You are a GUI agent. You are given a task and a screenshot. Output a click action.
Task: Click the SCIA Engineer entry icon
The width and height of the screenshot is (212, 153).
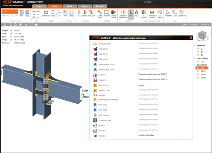coord(95,115)
